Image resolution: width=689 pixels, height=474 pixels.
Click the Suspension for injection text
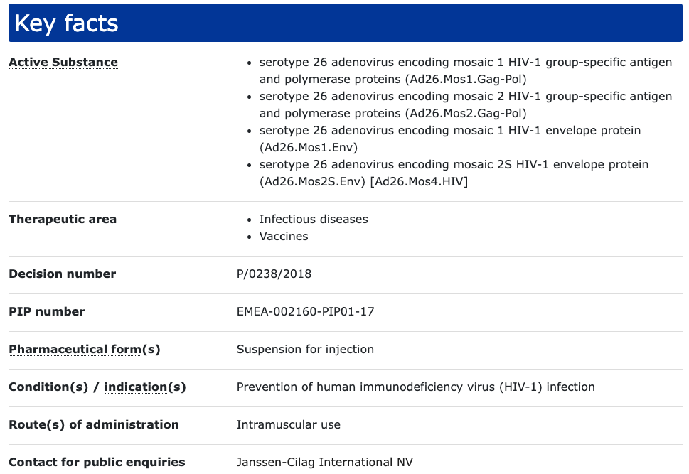pyautogui.click(x=305, y=350)
